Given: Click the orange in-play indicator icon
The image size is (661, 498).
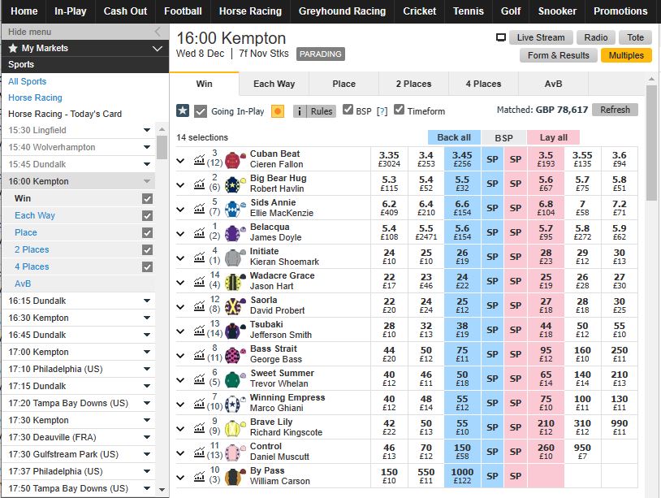Looking at the screenshot, I should 278,110.
